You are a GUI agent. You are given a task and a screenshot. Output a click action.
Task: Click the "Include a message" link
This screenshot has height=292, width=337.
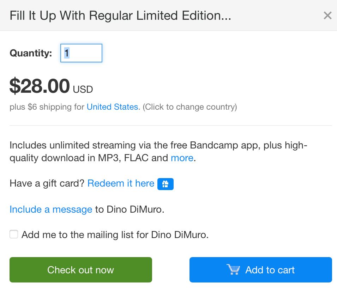[x=51, y=209]
